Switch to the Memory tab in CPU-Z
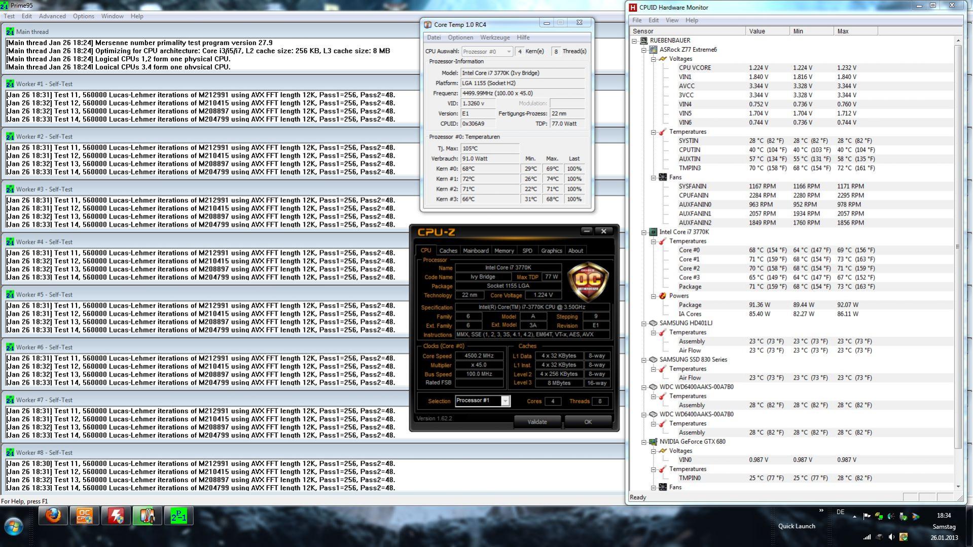973x547 pixels. 504,250
